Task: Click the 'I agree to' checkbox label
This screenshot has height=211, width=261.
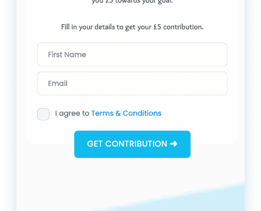Action: 72,113
